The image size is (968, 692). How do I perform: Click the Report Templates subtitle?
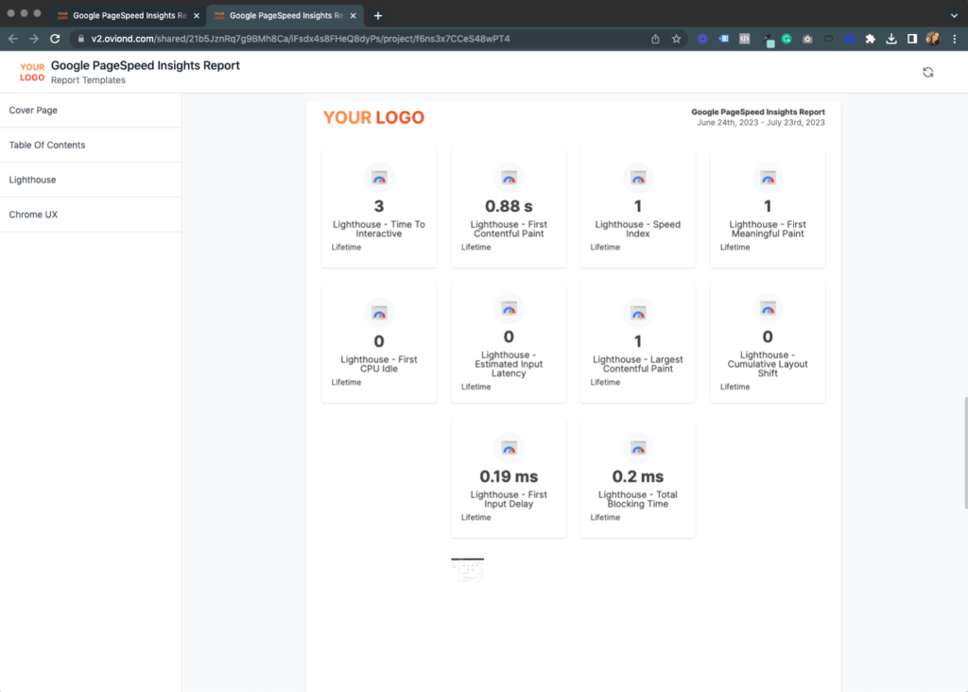(88, 80)
